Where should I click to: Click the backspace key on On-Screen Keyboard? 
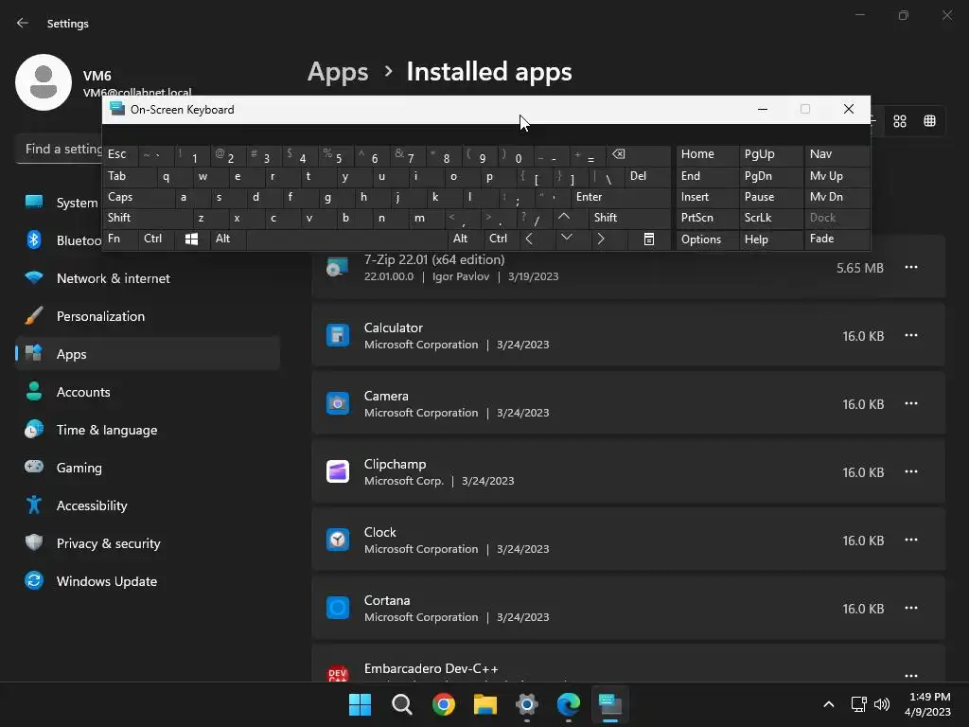click(x=637, y=154)
